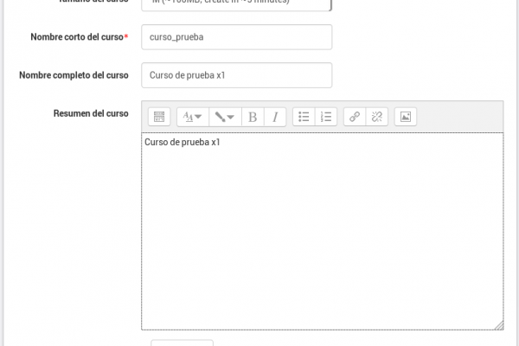The height and width of the screenshot is (346, 519).
Task: Open the brush color dropdown
Action: point(225,117)
